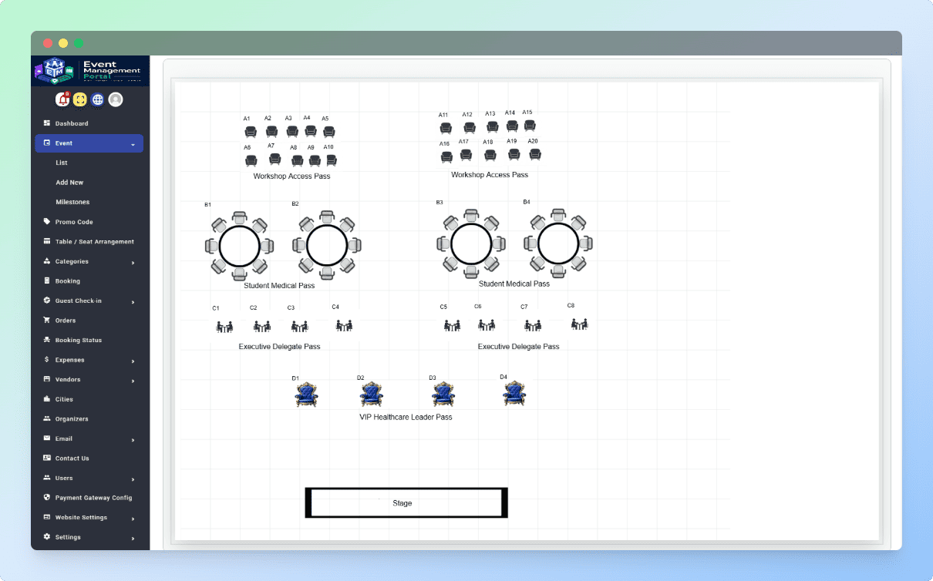
Task: Select blue VIP throne seat D1
Action: (306, 395)
